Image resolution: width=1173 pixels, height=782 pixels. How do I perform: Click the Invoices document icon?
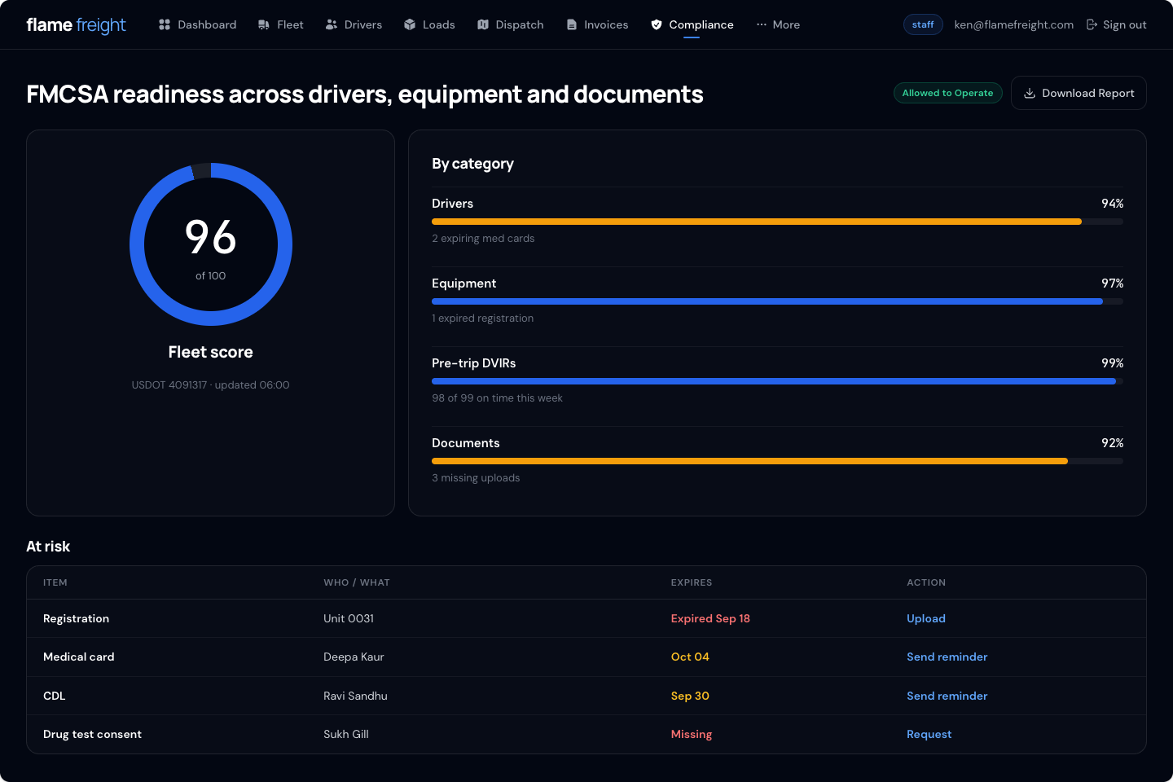click(x=572, y=24)
